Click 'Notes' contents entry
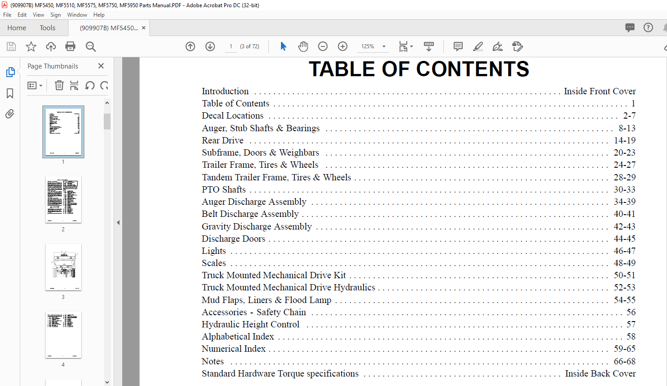Screen dimensions: 667x386 click(213, 362)
